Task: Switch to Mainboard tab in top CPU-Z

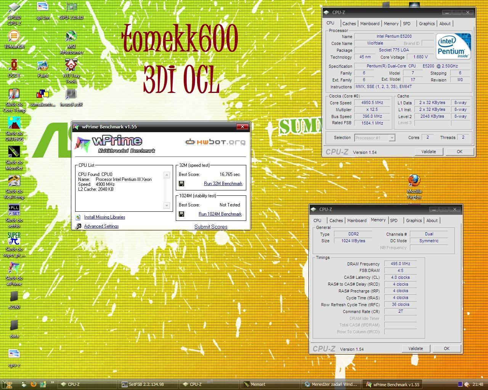Action: (x=370, y=24)
